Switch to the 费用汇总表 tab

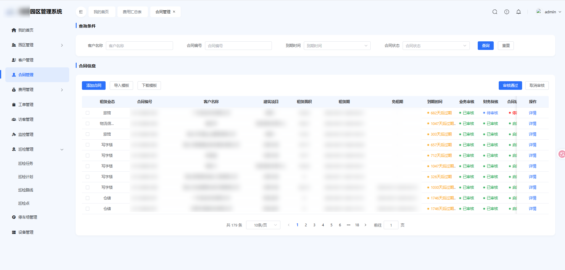click(x=132, y=12)
